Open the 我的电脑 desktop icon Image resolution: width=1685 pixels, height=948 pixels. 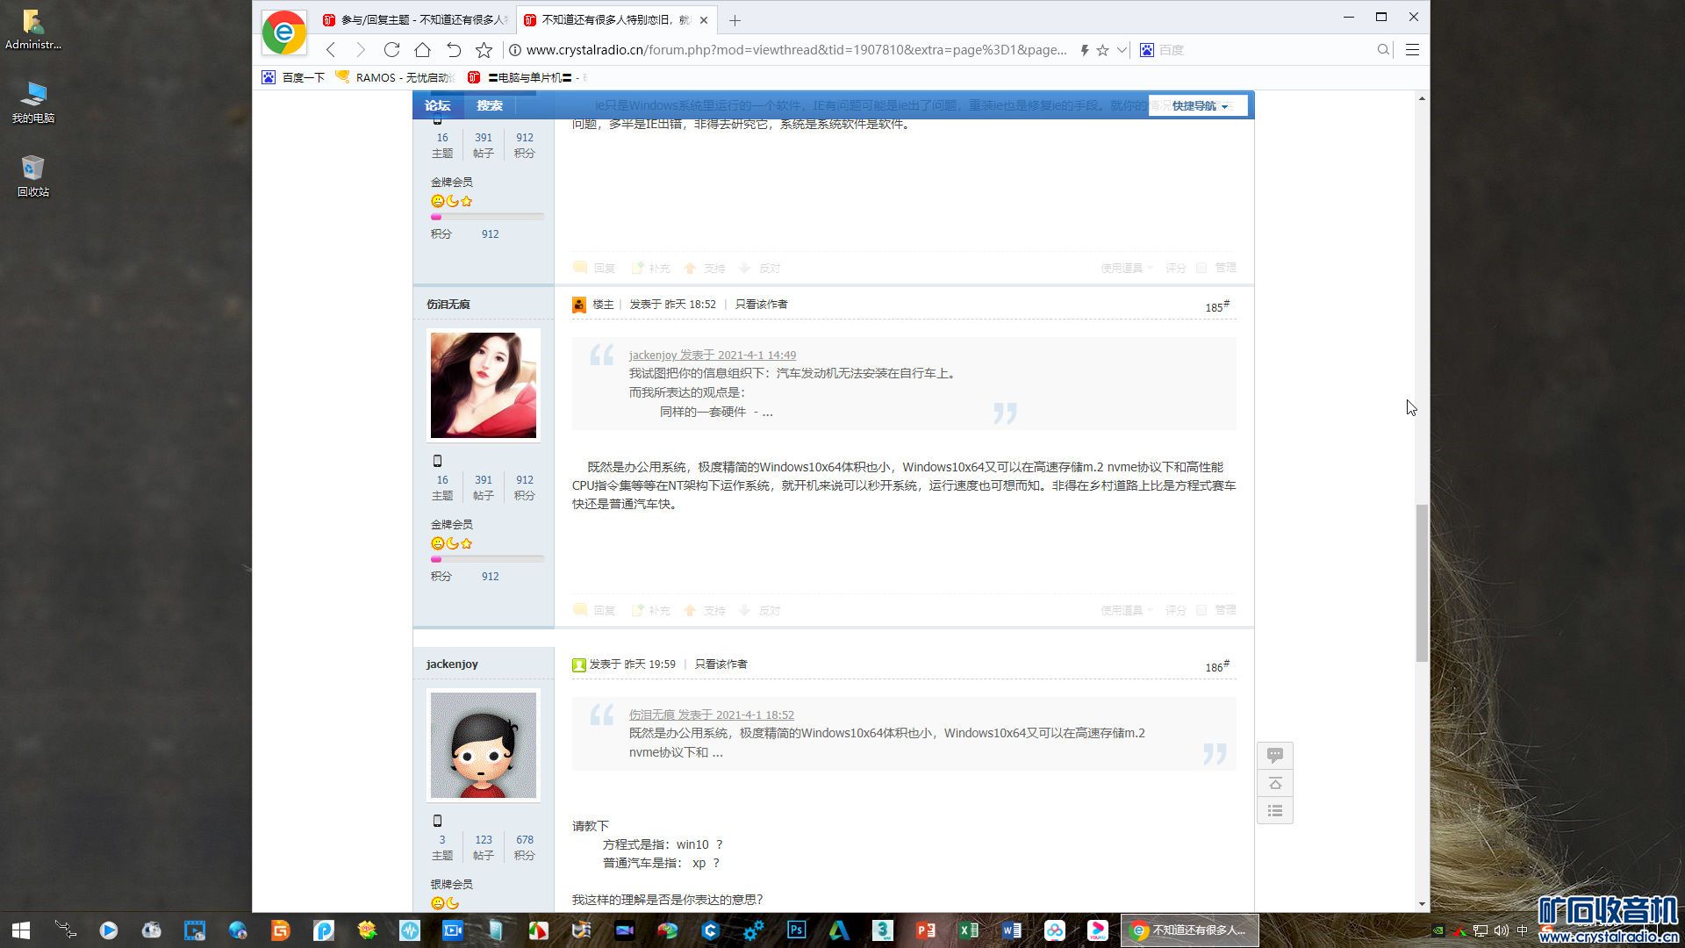pos(33,102)
